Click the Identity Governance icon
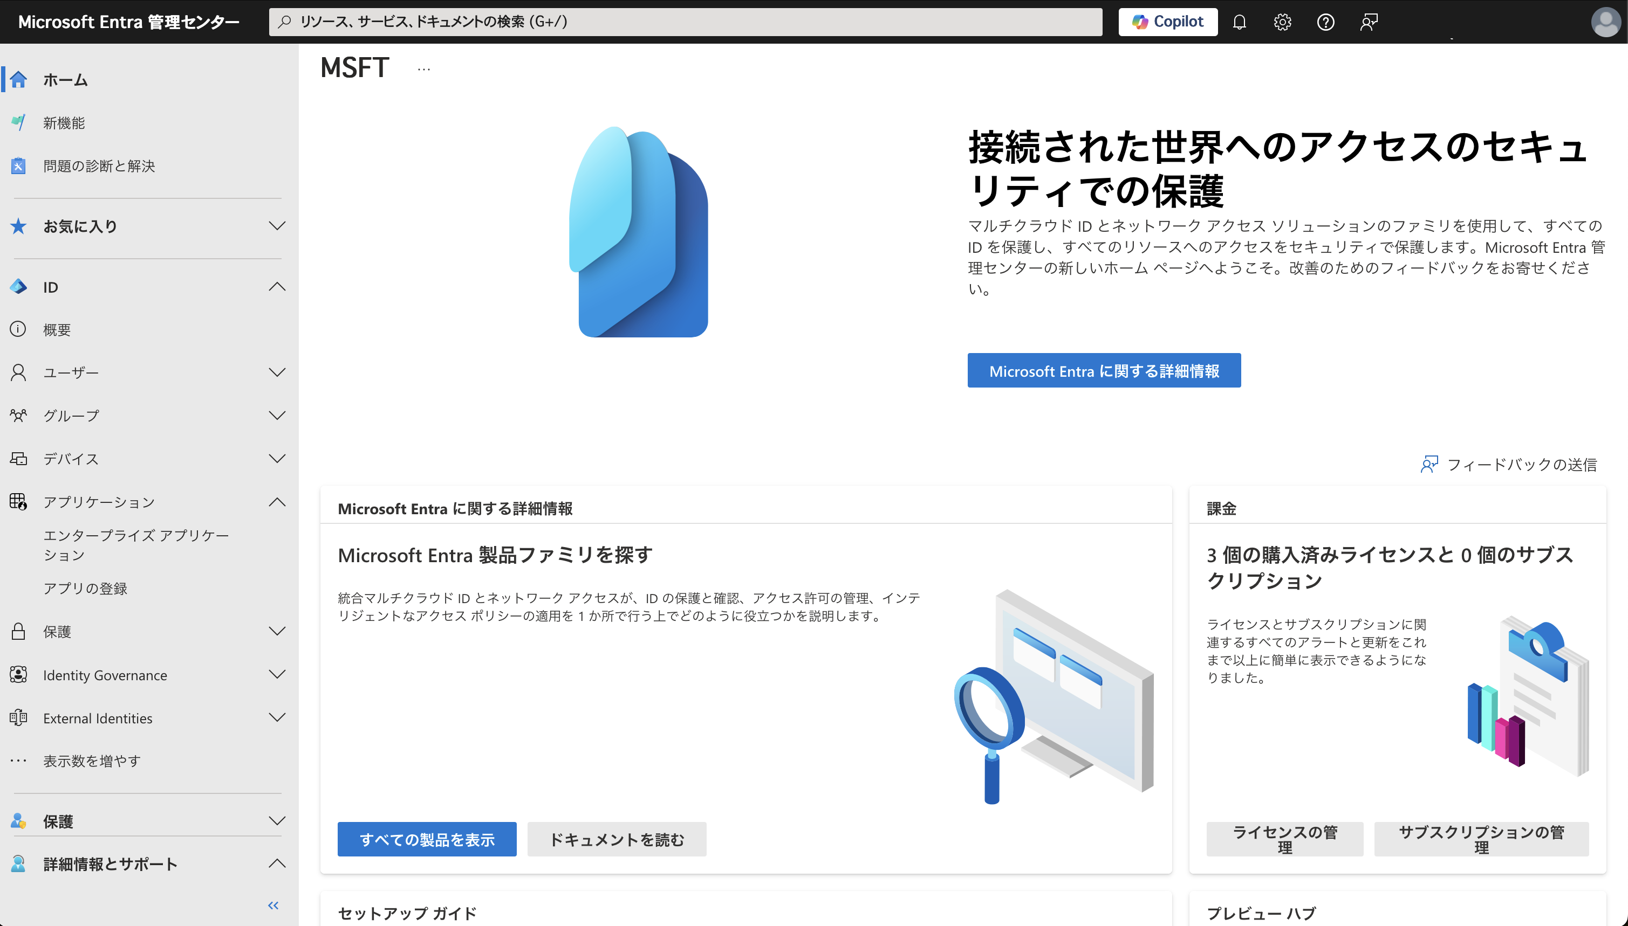Viewport: 1628px width, 926px height. coord(18,675)
